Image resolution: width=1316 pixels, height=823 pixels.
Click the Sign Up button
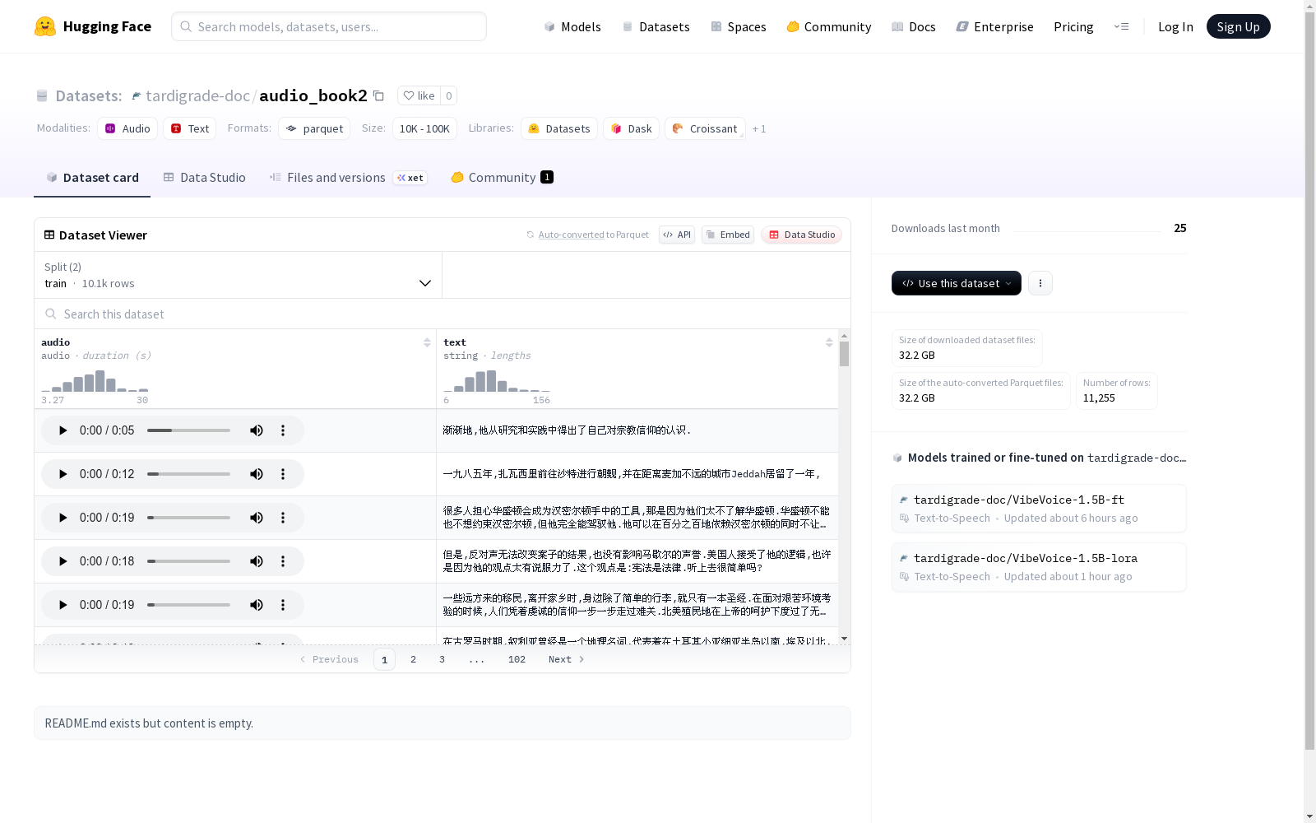coord(1238,26)
